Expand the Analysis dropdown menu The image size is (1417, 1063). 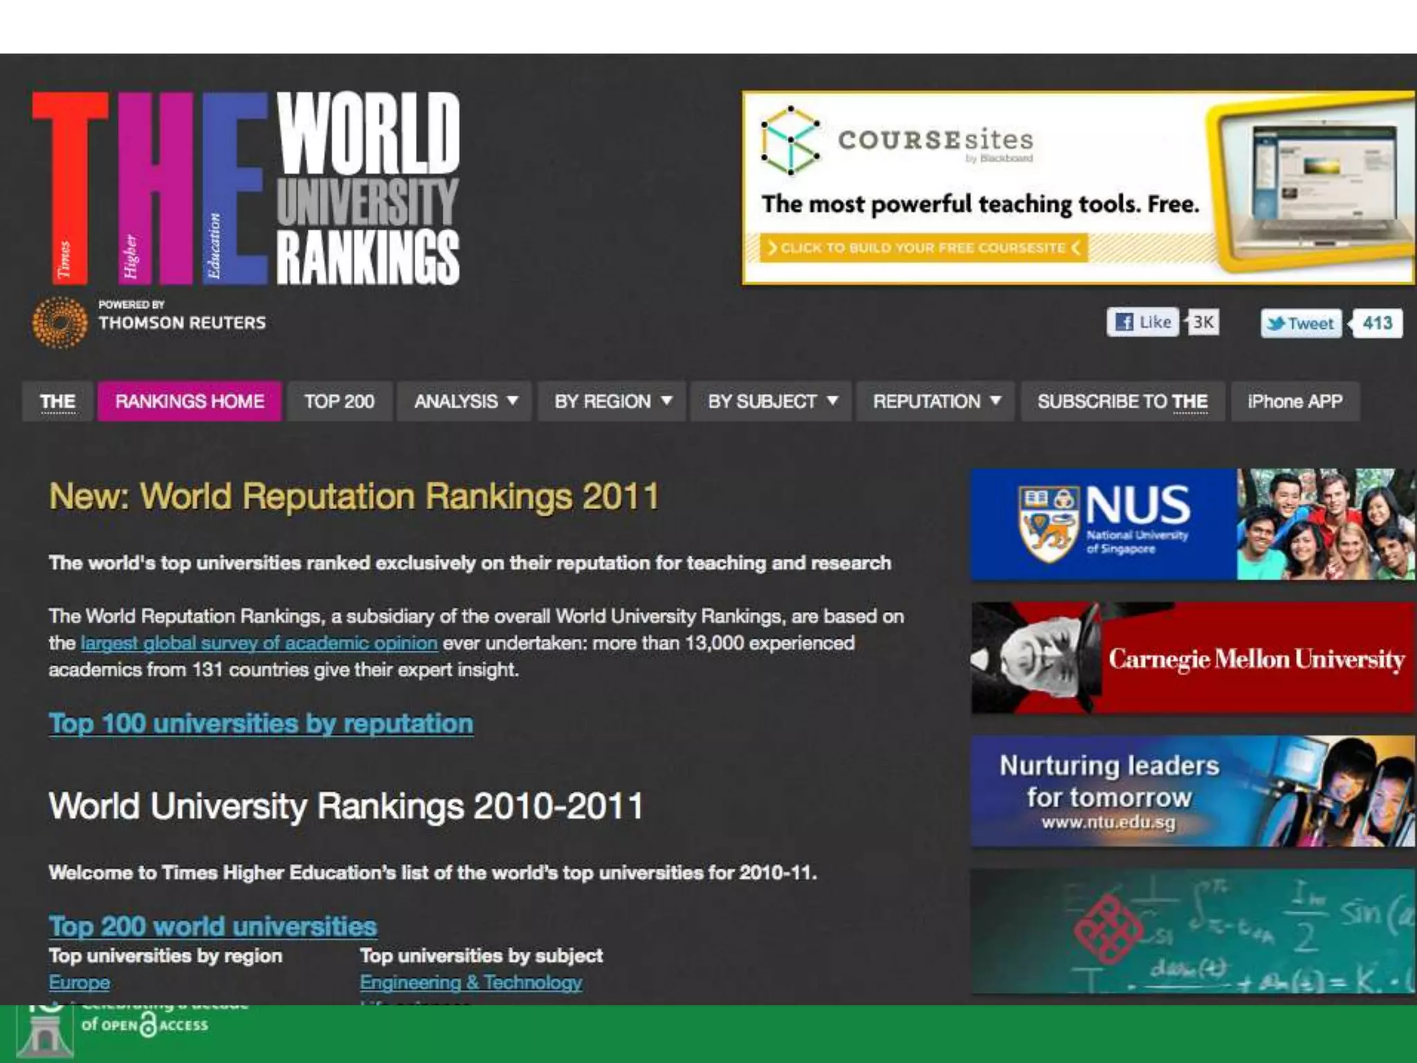pos(465,401)
